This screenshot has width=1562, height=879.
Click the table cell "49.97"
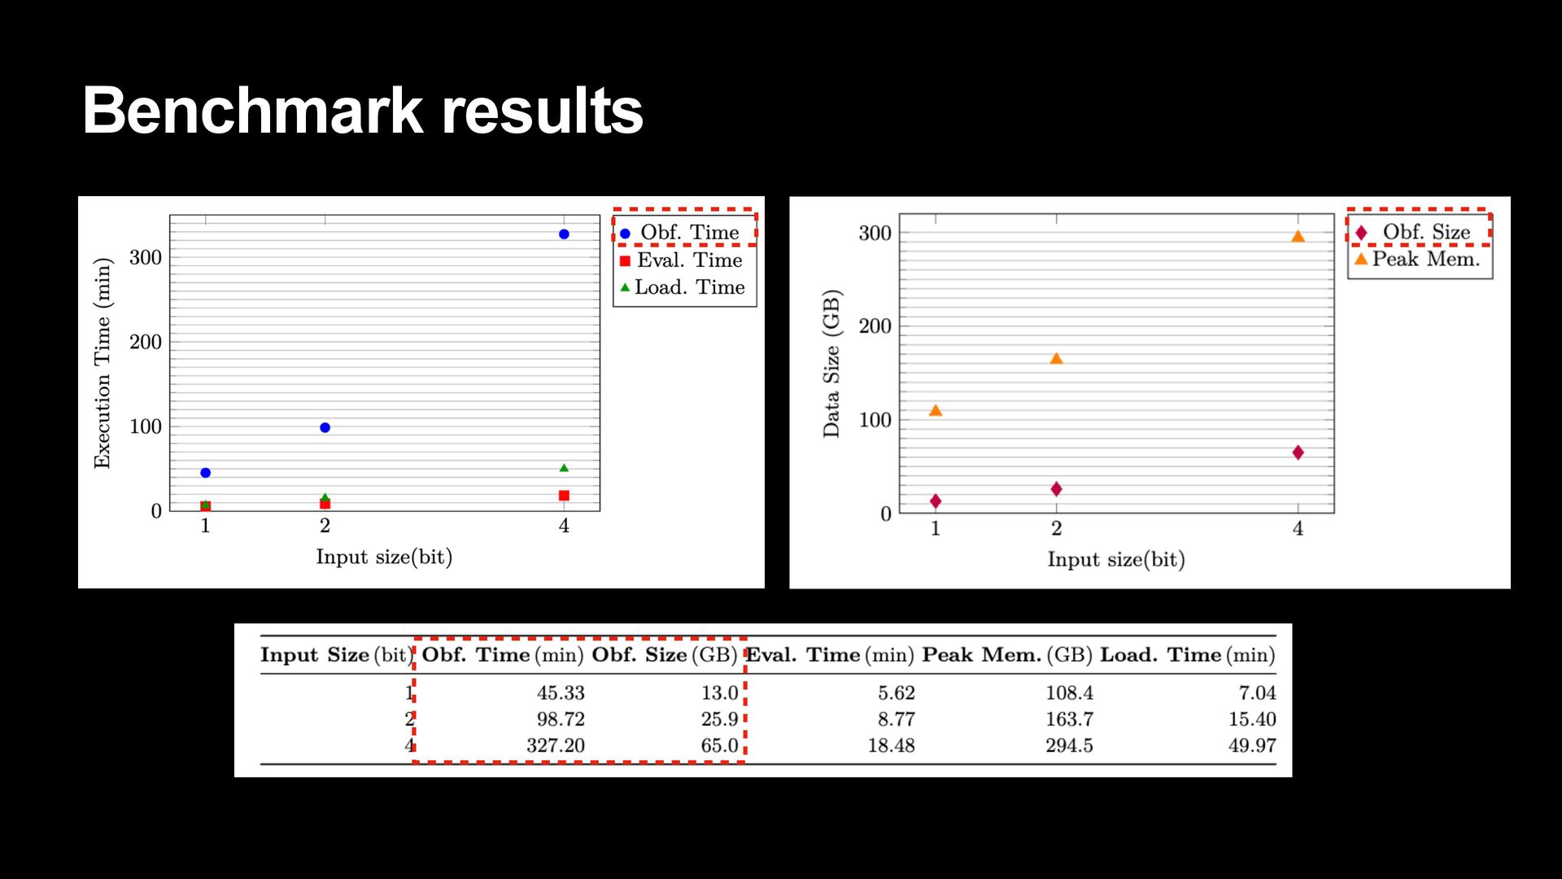(x=1253, y=746)
